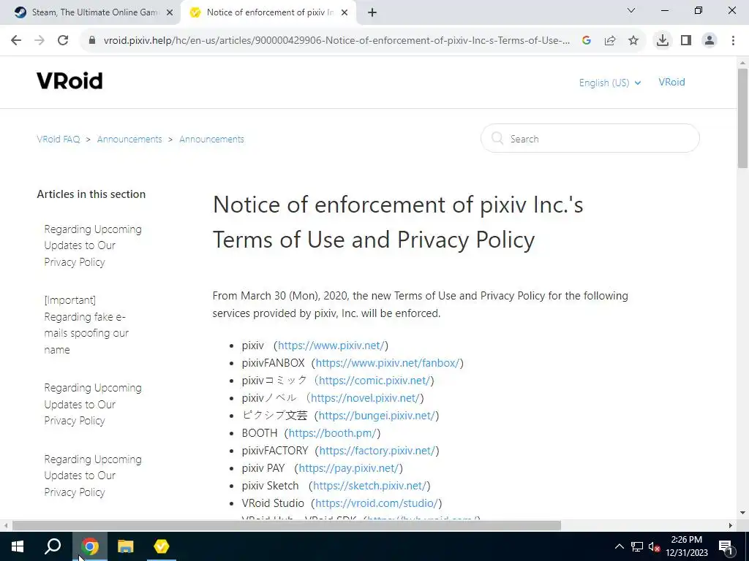The width and height of the screenshot is (749, 561).
Task: Open the pay.pixiv.net link
Action: click(349, 468)
